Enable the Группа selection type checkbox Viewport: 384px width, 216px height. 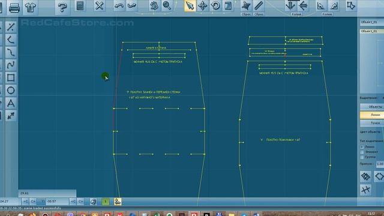click(x=362, y=157)
